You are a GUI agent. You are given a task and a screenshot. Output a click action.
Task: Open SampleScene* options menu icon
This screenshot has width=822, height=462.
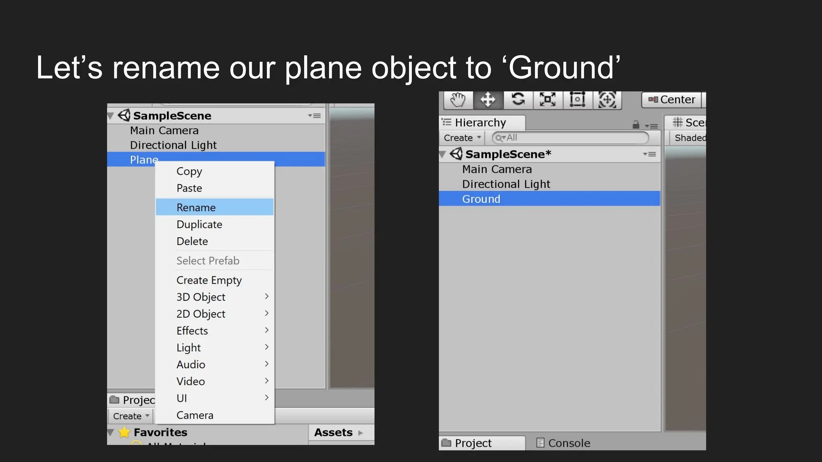649,154
